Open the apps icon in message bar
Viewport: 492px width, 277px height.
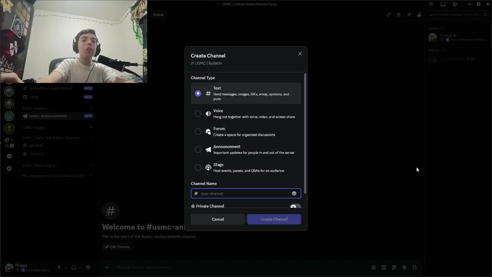(415, 267)
